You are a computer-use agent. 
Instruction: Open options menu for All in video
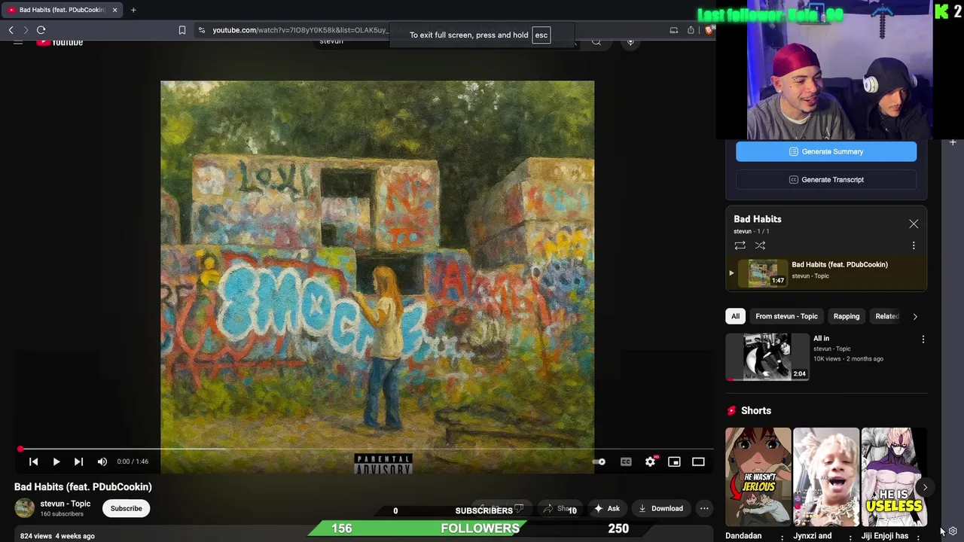point(923,340)
